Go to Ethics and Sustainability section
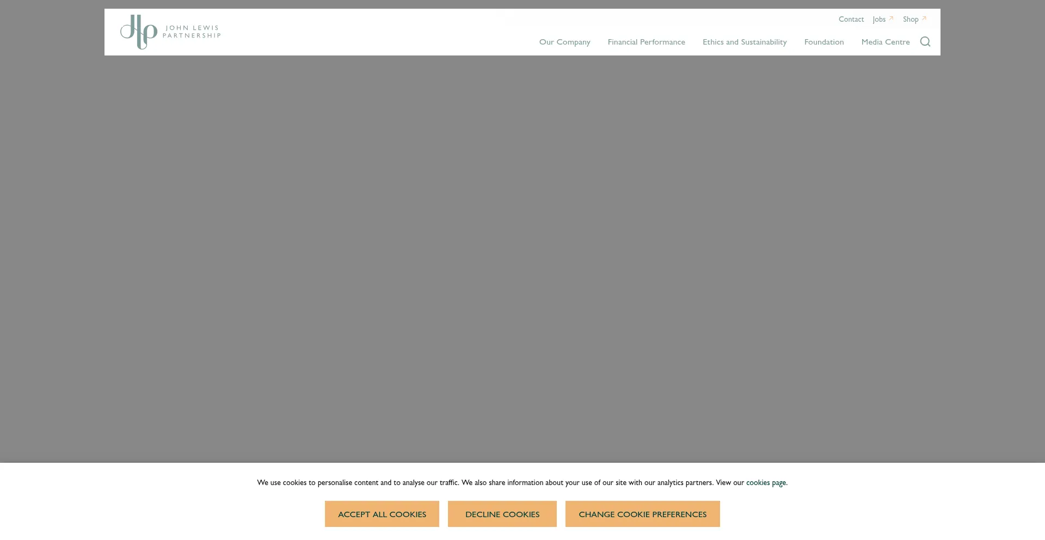The width and height of the screenshot is (1045, 540). [x=744, y=42]
